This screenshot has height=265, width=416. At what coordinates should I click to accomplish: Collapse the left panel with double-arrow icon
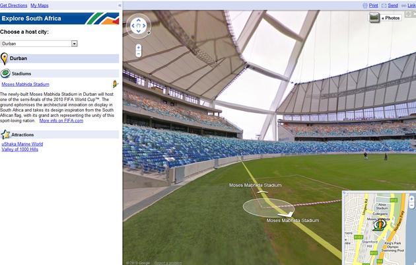coord(120,5)
